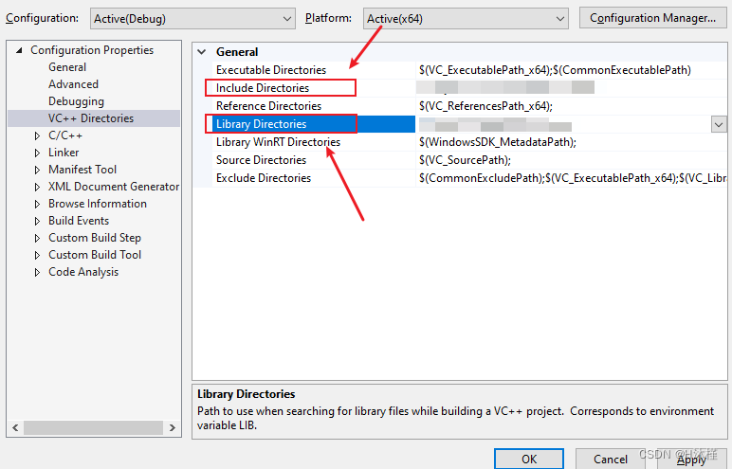Select the Executable Directories property
This screenshot has width=732, height=469.
[271, 70]
